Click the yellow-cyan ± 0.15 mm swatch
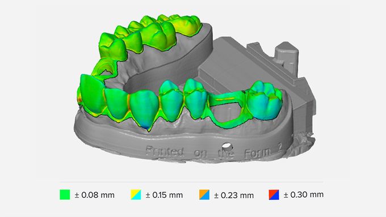The height and width of the screenshot is (217, 386). coord(136,195)
